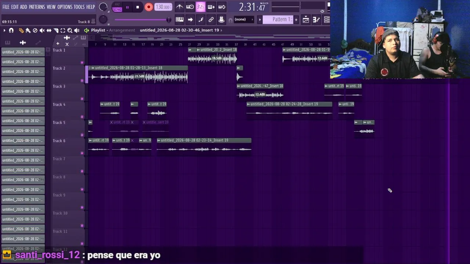Select the Slice tool
Viewport: 470px width, 264px height.
(x=56, y=30)
